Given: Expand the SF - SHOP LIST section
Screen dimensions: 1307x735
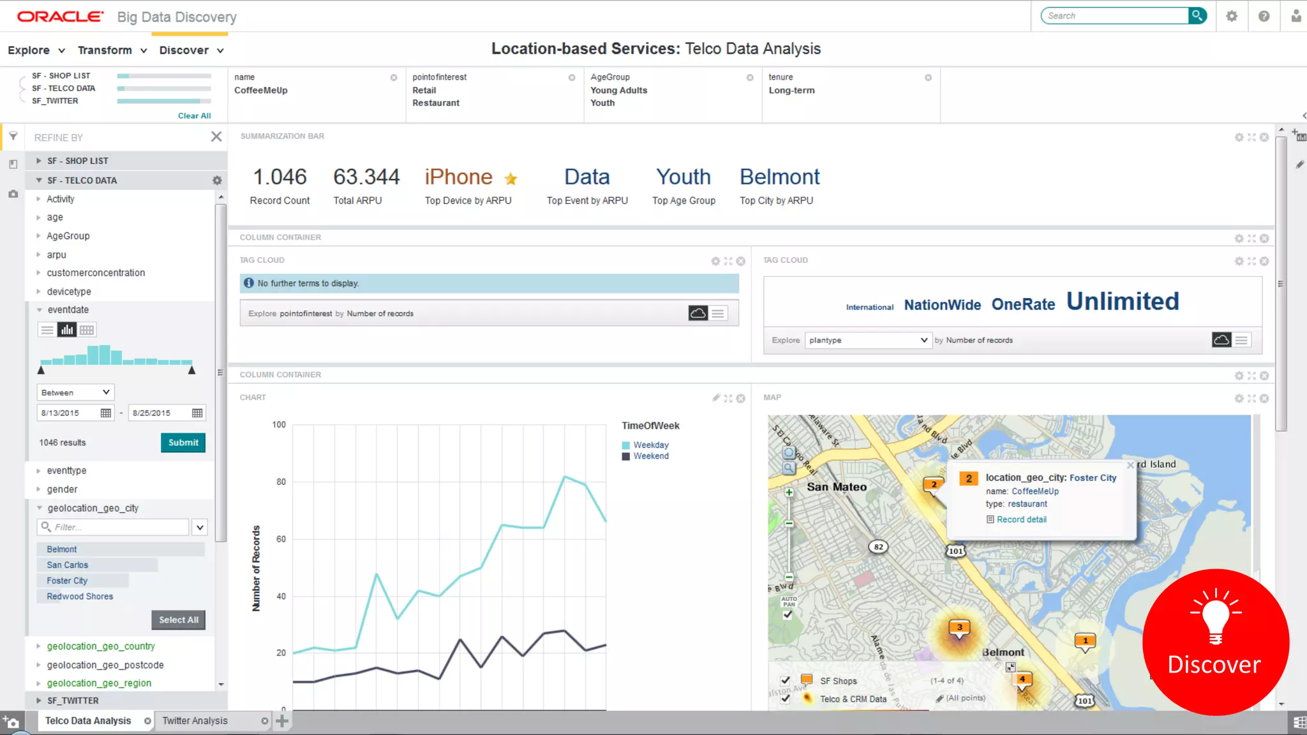Looking at the screenshot, I should click(x=39, y=161).
